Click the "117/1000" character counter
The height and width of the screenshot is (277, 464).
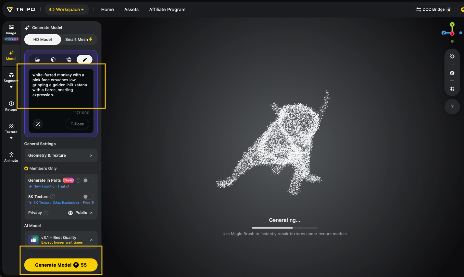[81, 113]
